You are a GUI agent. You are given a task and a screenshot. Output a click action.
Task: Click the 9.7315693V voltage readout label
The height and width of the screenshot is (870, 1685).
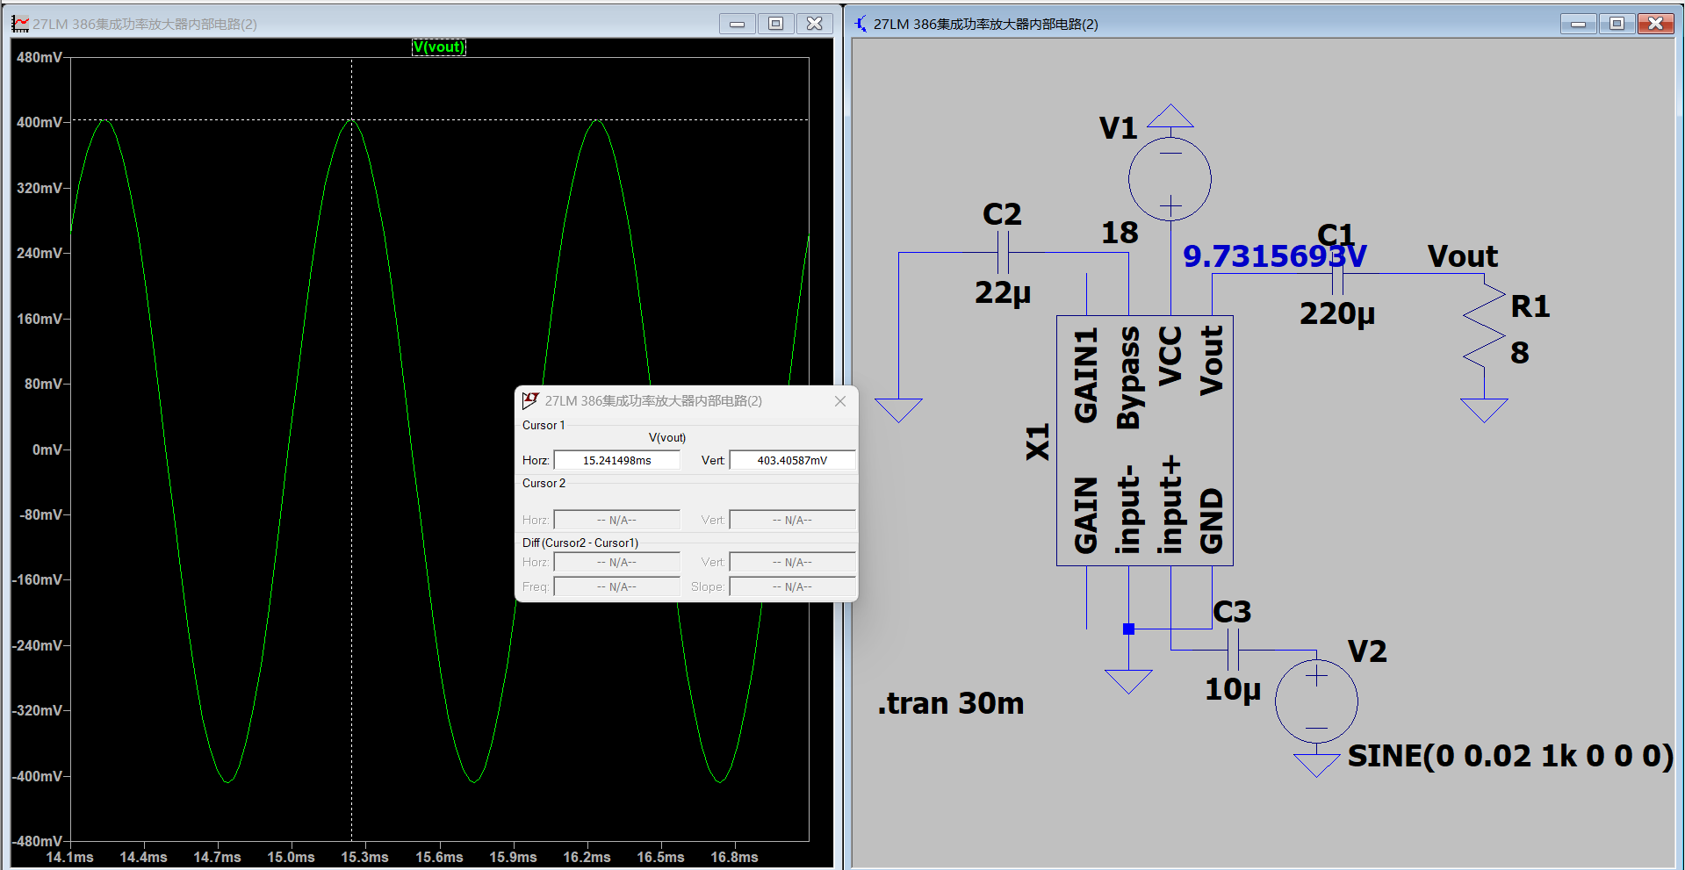click(x=1274, y=256)
